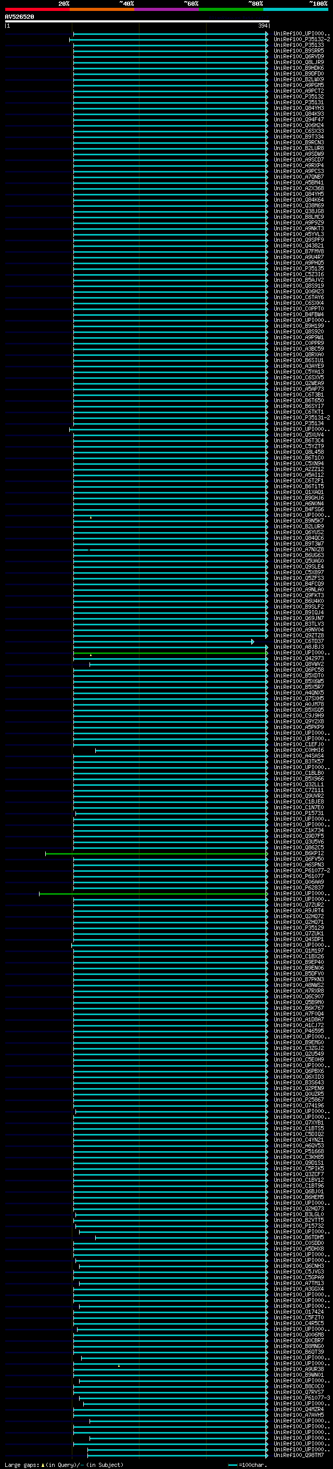Viewport: 333px width, 1469px height.
Task: Open hit label UniRef100_Q862C5
Action: [x=299, y=848]
